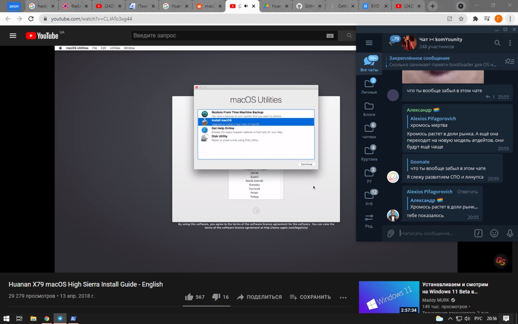Attach a file with the paperclip
Screen dimensions: 518x324
[391, 233]
